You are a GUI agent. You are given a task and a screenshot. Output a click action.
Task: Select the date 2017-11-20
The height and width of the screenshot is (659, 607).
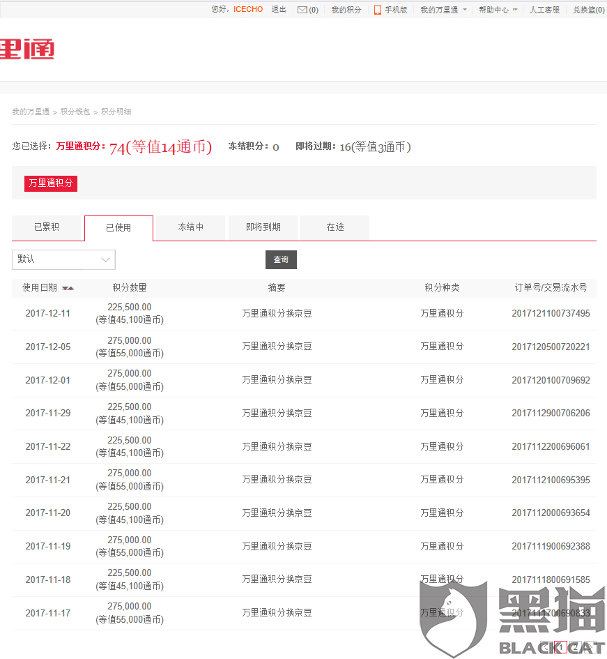(x=48, y=513)
